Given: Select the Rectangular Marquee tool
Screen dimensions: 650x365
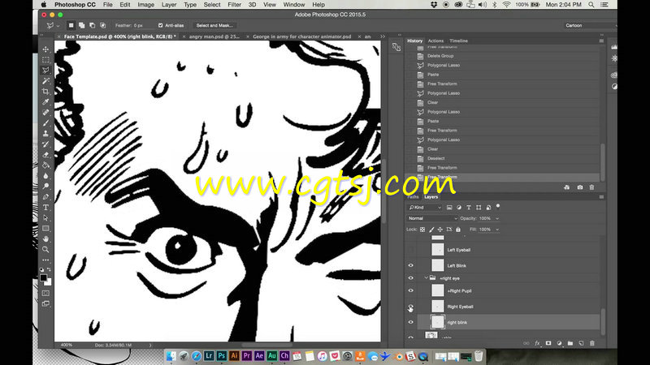Looking at the screenshot, I should tap(45, 59).
